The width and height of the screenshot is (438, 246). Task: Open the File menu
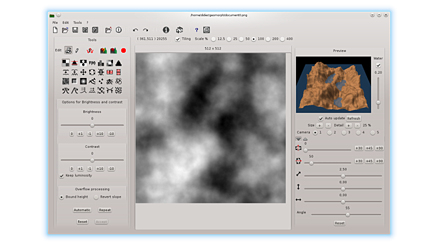55,22
